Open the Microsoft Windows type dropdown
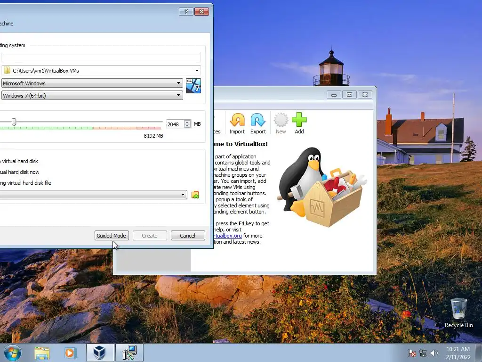This screenshot has height=362, width=482. pyautogui.click(x=92, y=83)
